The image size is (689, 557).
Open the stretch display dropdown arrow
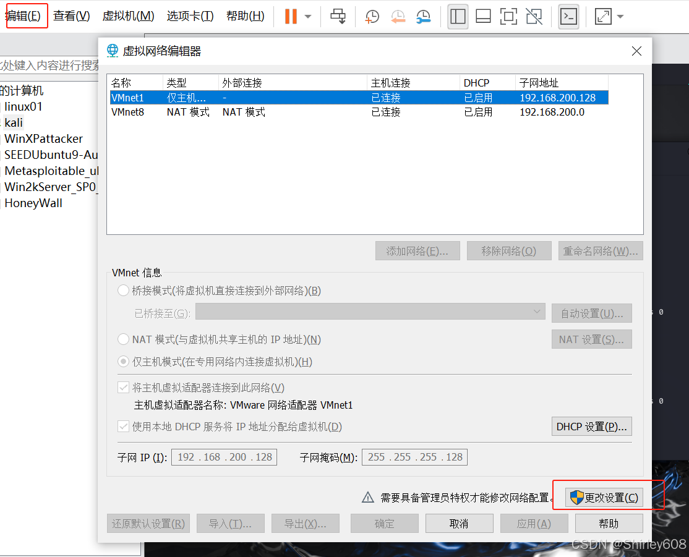(x=620, y=17)
